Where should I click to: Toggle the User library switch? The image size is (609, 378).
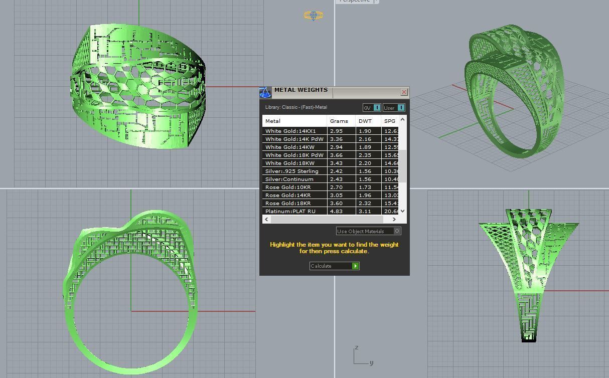pyautogui.click(x=394, y=108)
